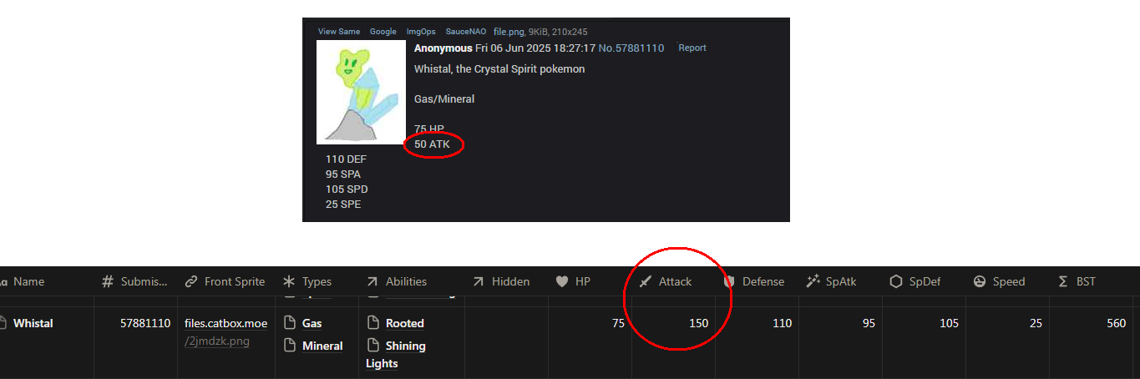Click the shield icon in Defense header
Image resolution: width=1140 pixels, height=379 pixels.
click(x=728, y=281)
